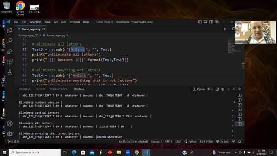This screenshot has height=156, width=277.
Task: Select the last highlighted terminal in list
Action: 239,124
